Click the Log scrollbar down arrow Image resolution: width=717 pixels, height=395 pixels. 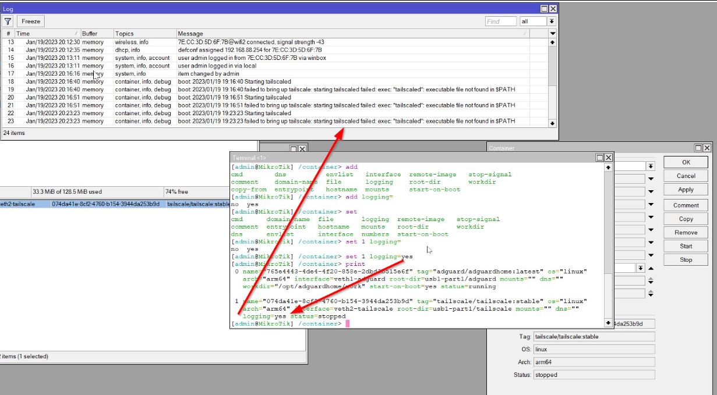click(x=553, y=123)
